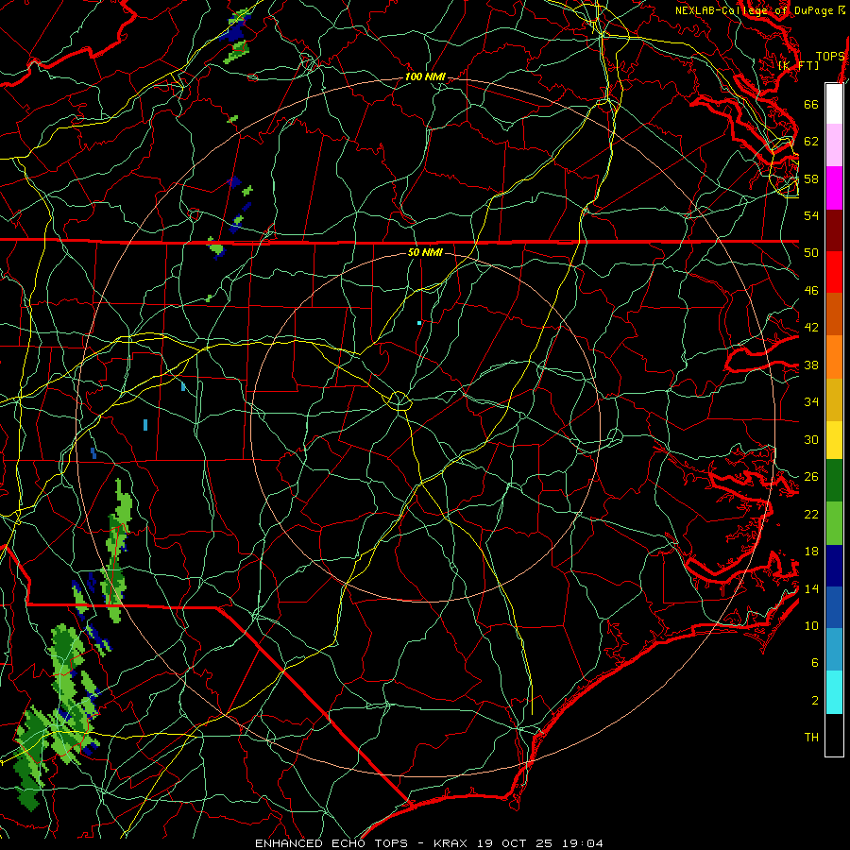Pick the light green legend swatch
This screenshot has width=850, height=850.
pos(834,523)
